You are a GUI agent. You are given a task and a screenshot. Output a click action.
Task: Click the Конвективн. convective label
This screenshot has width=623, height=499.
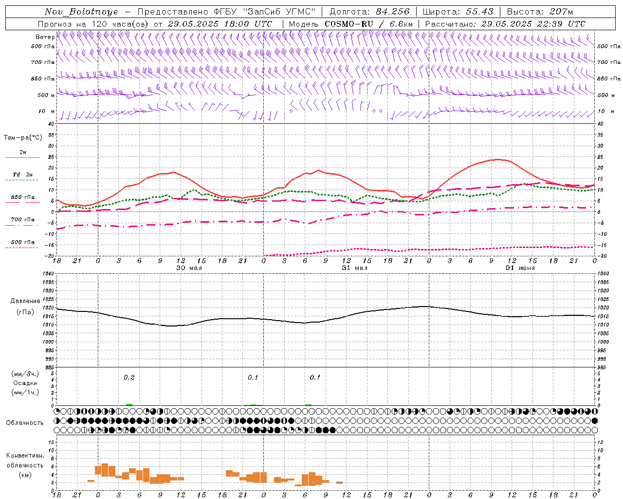25,456
